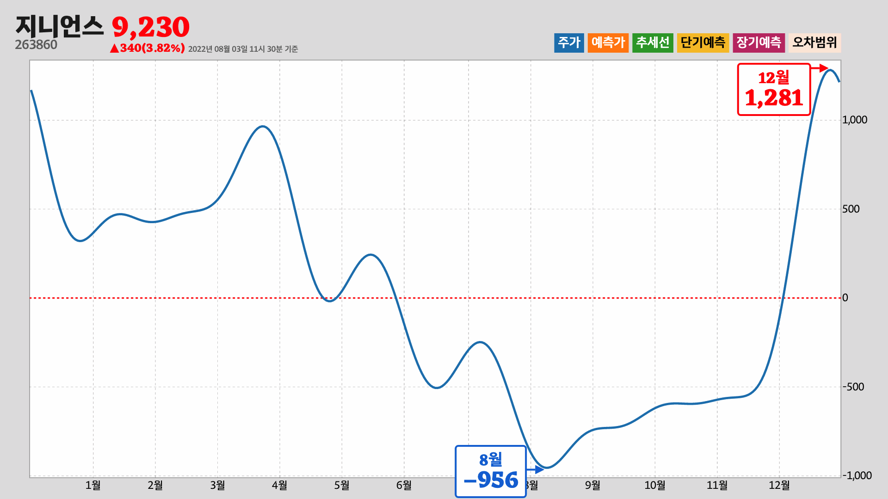The height and width of the screenshot is (499, 888).
Task: Click the orange 예측가 legend tag
Action: pyautogui.click(x=608, y=43)
